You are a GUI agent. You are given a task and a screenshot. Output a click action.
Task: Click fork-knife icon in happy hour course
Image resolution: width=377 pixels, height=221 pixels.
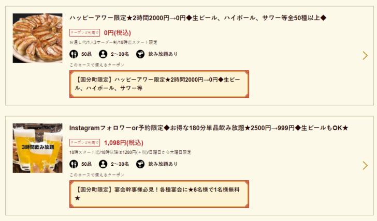pyautogui.click(x=74, y=54)
